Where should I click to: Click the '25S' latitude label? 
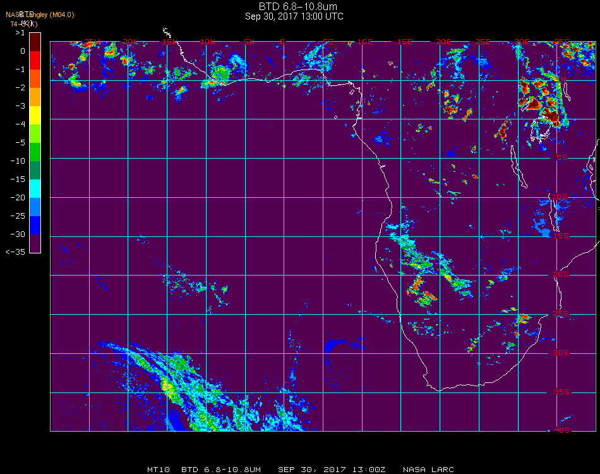tap(561, 313)
